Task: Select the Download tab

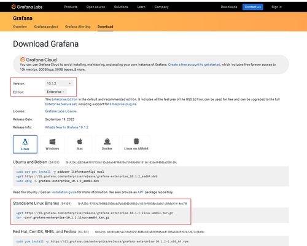Action: [x=105, y=26]
